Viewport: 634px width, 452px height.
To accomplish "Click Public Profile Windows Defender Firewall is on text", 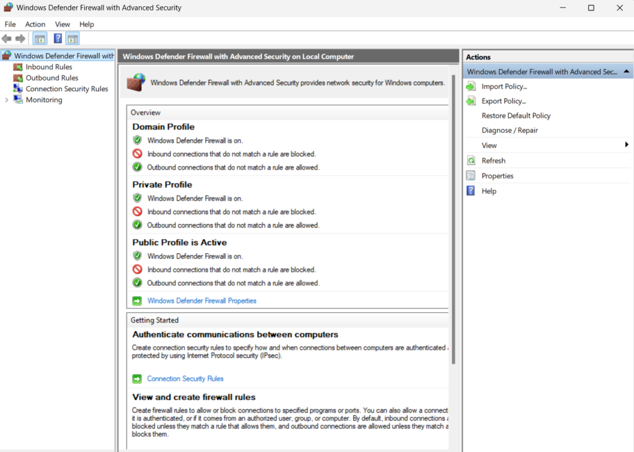I will click(x=195, y=256).
